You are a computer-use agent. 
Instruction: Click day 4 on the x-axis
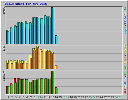(19, 97)
